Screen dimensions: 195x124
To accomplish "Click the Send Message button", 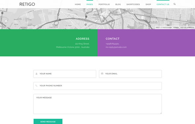I will click(48, 121).
